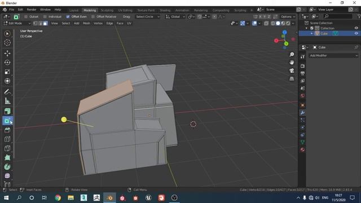Open the UV menu

pos(129,23)
